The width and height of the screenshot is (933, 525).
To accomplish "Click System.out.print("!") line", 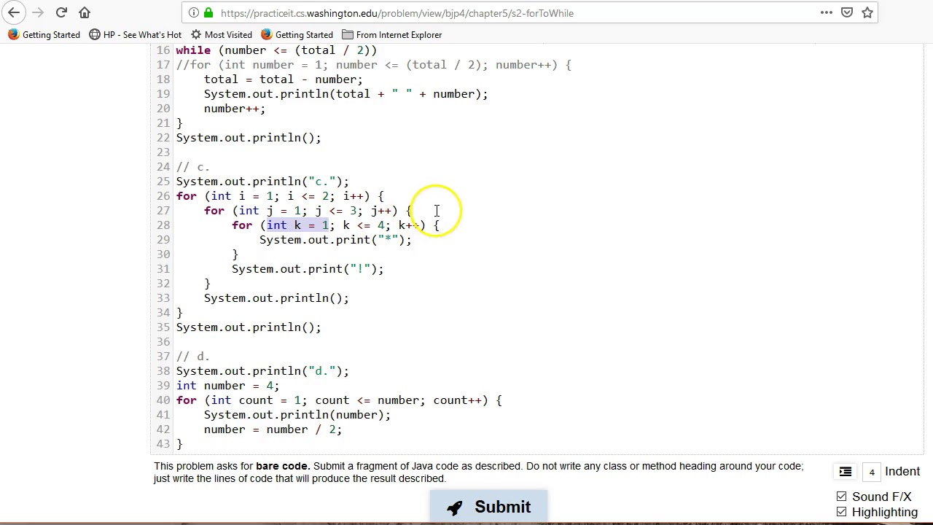I will coord(308,269).
